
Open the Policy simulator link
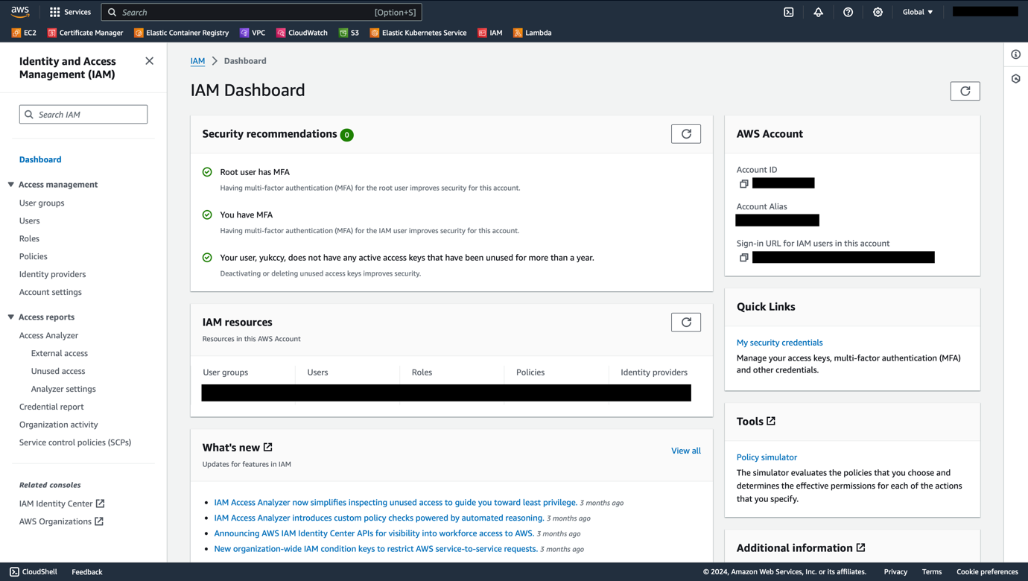[x=767, y=457]
